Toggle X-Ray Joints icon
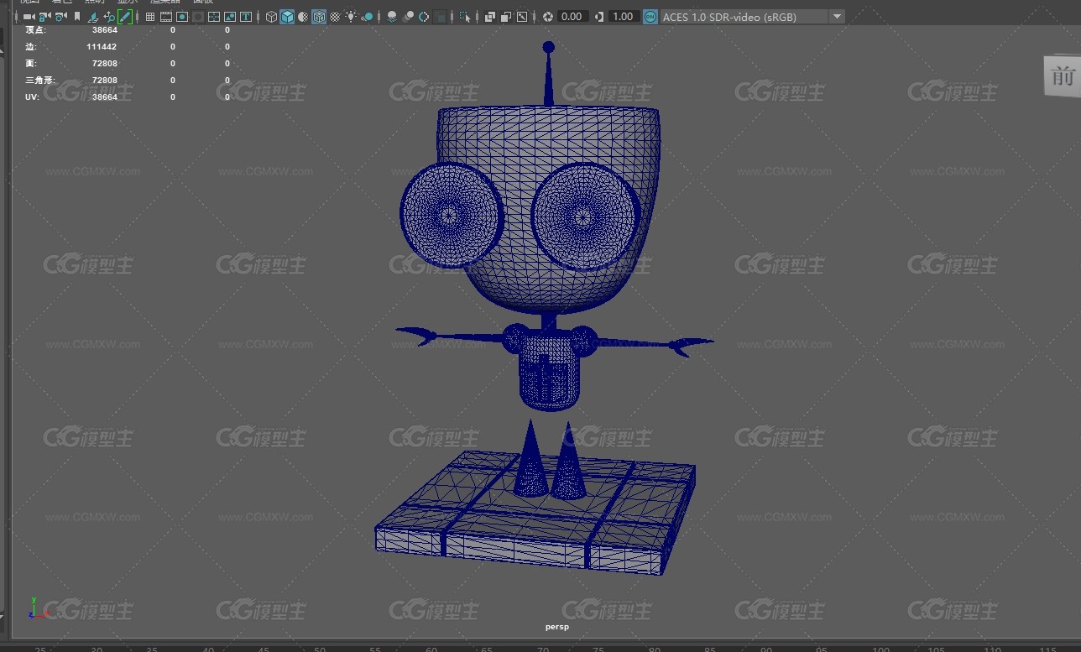Image resolution: width=1081 pixels, height=652 pixels. pos(522,17)
